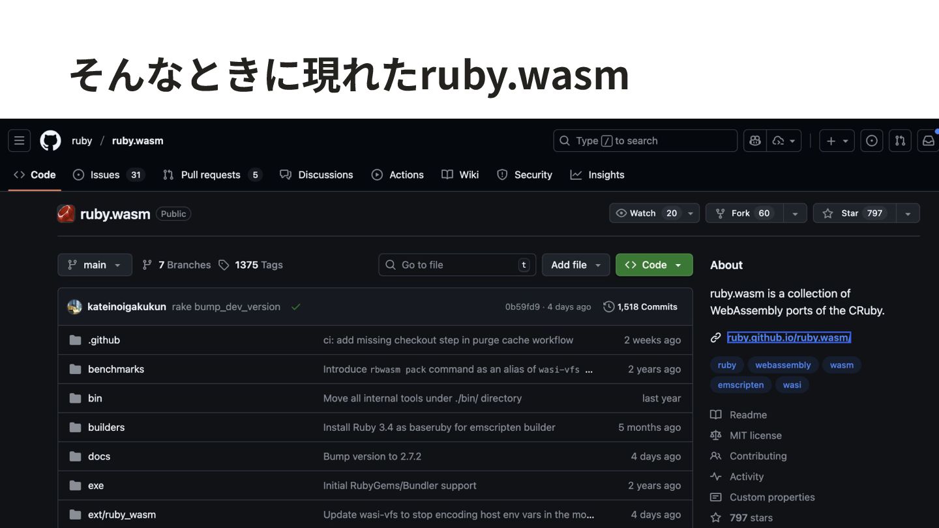Click commit hash 0b59fd9
939x528 pixels.
[x=522, y=307]
